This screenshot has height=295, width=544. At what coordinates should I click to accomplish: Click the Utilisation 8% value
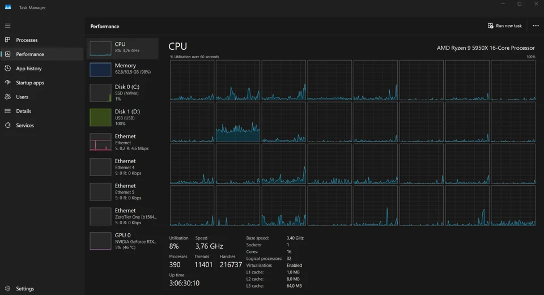pyautogui.click(x=174, y=246)
